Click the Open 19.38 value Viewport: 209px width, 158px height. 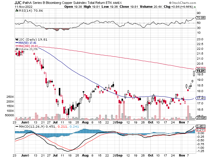[x=73, y=7]
